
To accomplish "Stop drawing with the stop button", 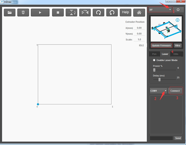I will (58, 12).
